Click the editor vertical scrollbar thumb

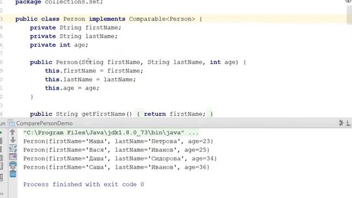click(349, 15)
